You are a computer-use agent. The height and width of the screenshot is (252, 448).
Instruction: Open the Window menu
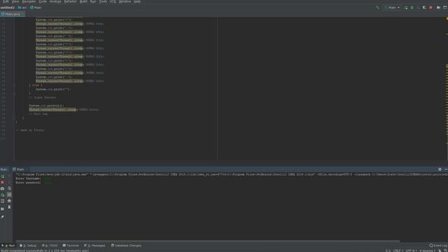point(125,1)
